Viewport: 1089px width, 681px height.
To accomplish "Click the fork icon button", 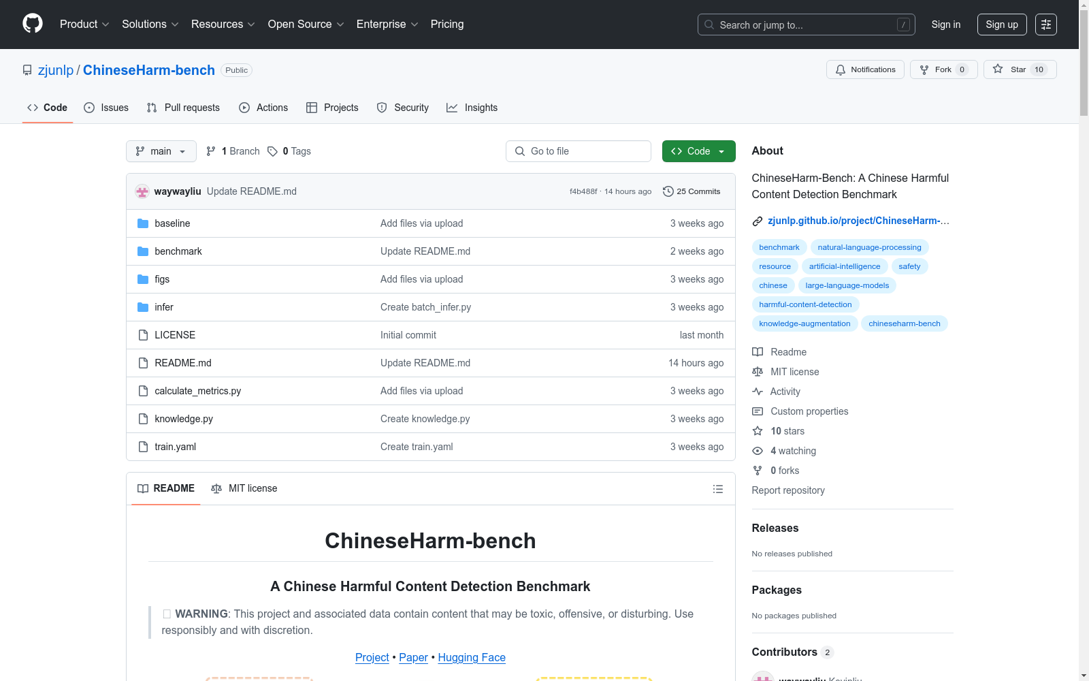I will click(924, 69).
